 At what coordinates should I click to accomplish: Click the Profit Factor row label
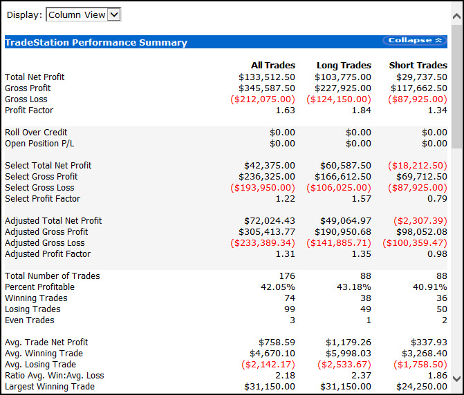pyautogui.click(x=29, y=110)
